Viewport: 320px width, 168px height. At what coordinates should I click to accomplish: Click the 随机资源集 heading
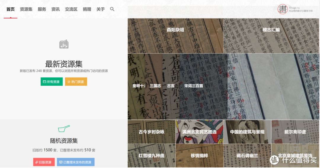[x=64, y=141]
